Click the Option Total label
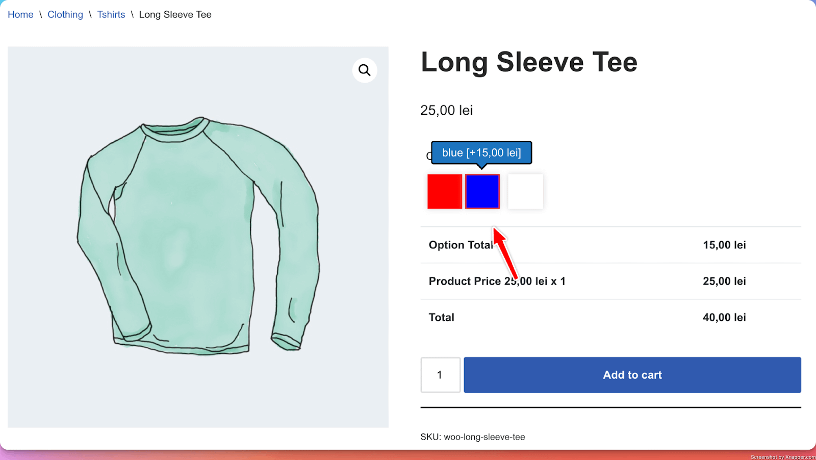Image resolution: width=816 pixels, height=460 pixels. [461, 245]
